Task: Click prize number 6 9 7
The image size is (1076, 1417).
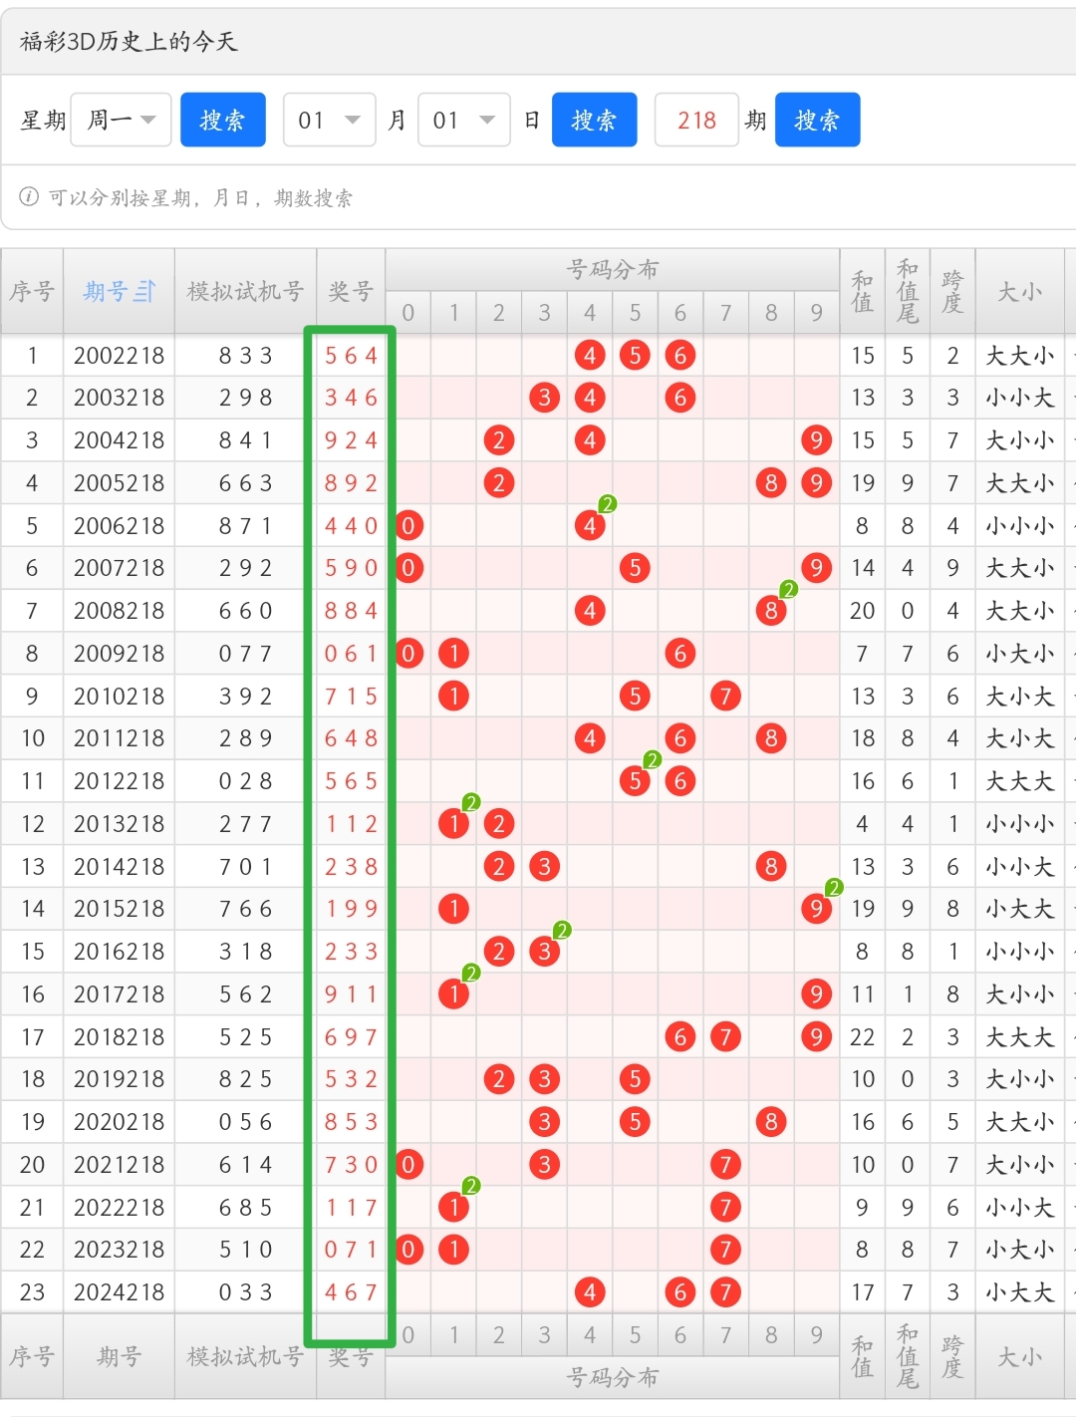Action: tap(351, 1037)
